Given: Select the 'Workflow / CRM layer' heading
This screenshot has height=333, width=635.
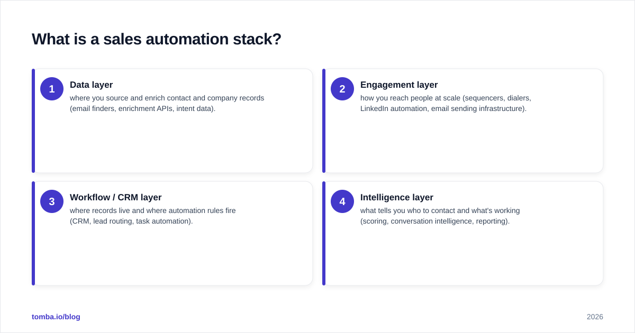Looking at the screenshot, I should 116,197.
